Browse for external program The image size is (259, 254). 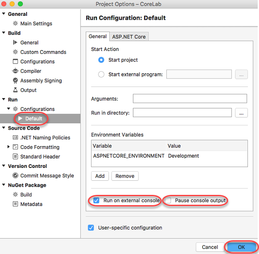point(241,75)
